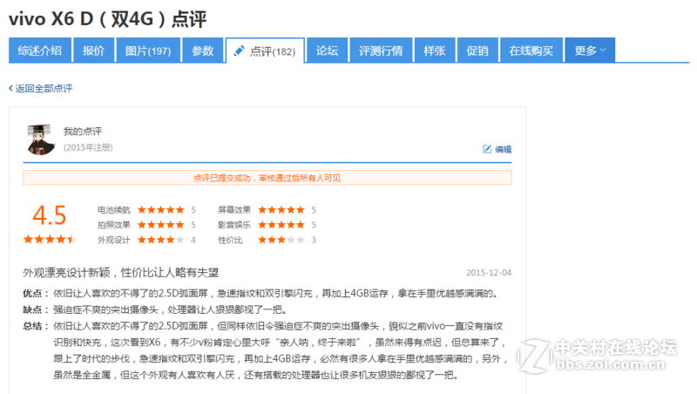Click the 编辑 link to edit review
This screenshot has width=697, height=394.
[x=504, y=149]
